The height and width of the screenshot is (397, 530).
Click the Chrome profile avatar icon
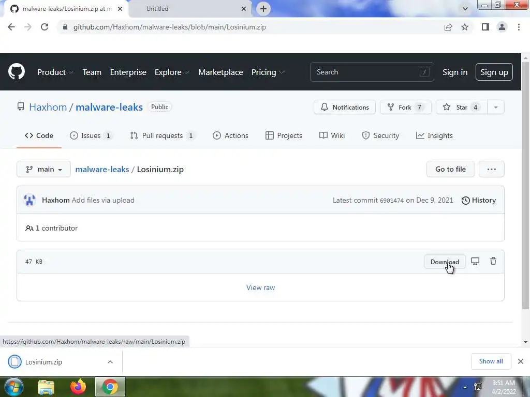[502, 27]
